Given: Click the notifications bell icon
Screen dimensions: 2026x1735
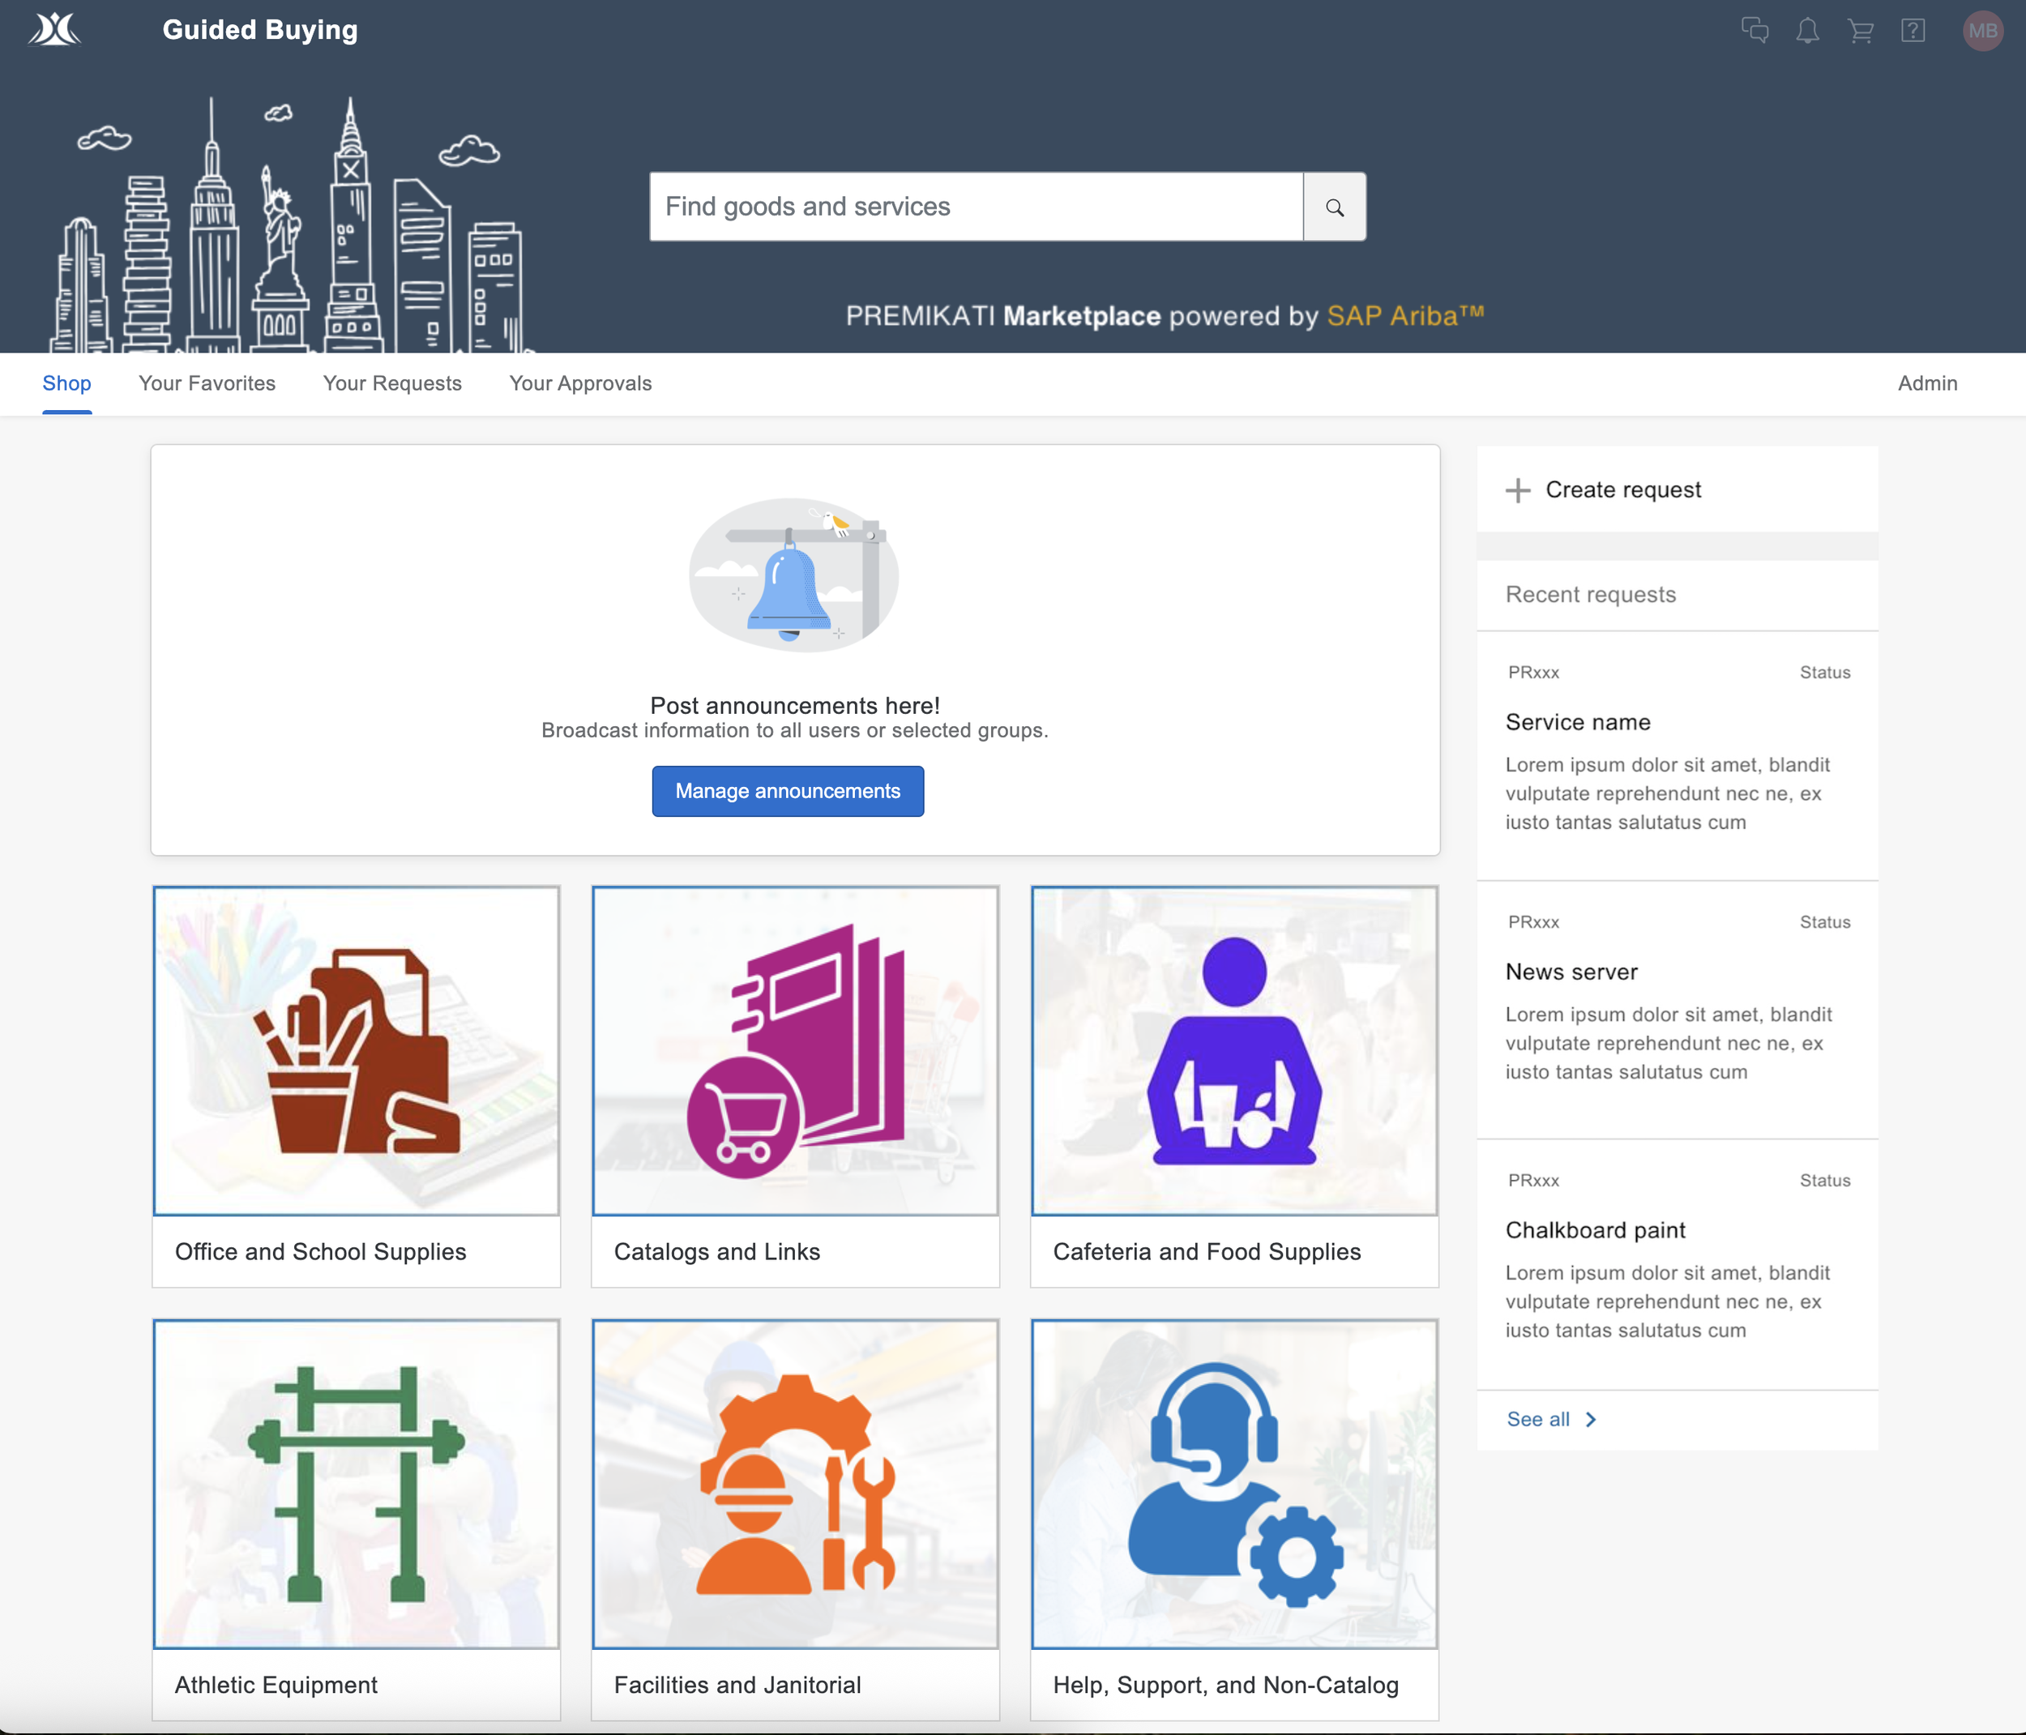Looking at the screenshot, I should [1807, 30].
